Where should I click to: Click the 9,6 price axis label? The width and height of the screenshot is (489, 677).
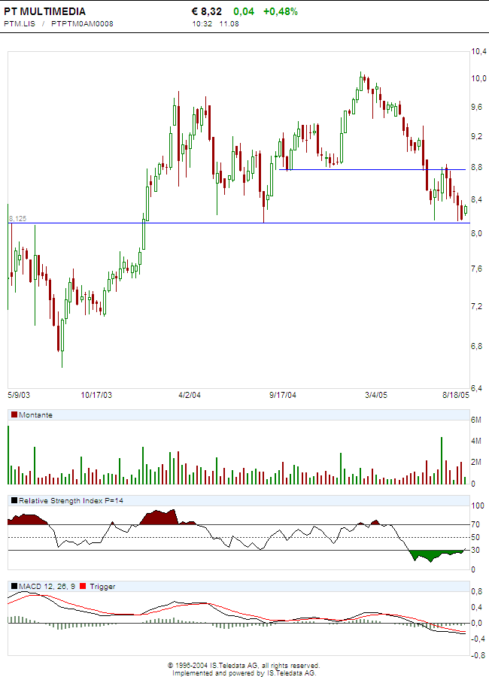[x=477, y=107]
